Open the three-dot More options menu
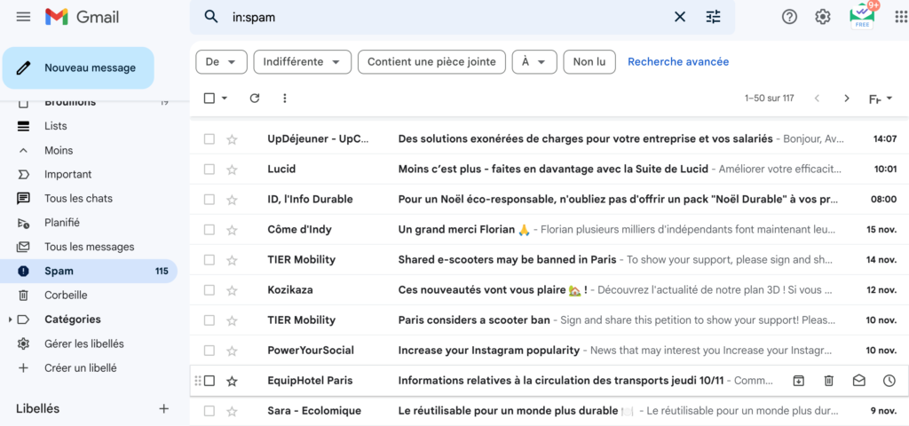The image size is (909, 426). tap(284, 99)
